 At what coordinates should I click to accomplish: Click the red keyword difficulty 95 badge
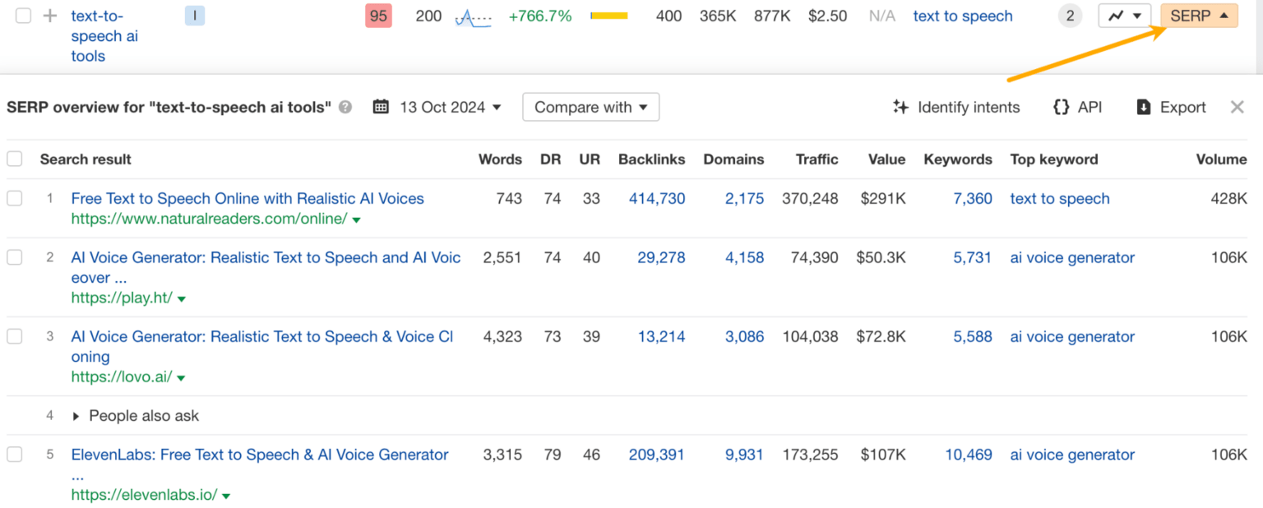378,16
